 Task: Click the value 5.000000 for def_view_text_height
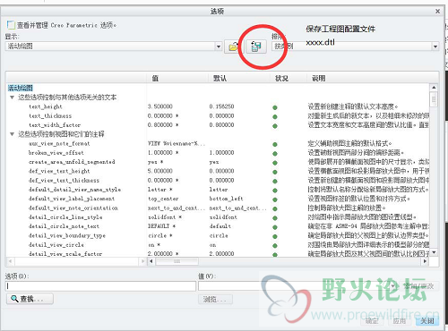point(160,171)
